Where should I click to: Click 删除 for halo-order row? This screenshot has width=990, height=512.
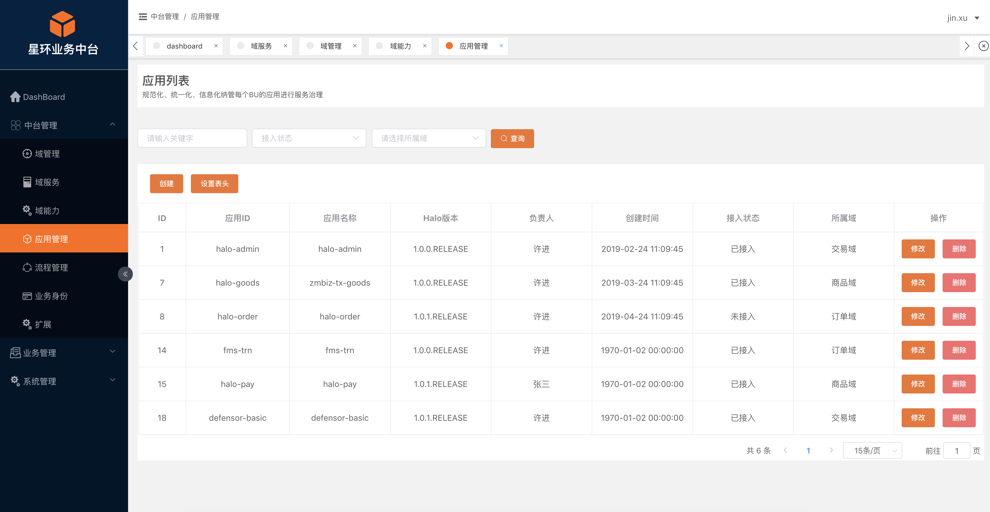959,316
